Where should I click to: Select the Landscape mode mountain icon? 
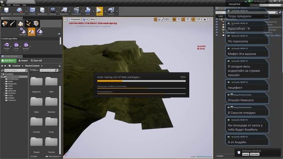20,23
